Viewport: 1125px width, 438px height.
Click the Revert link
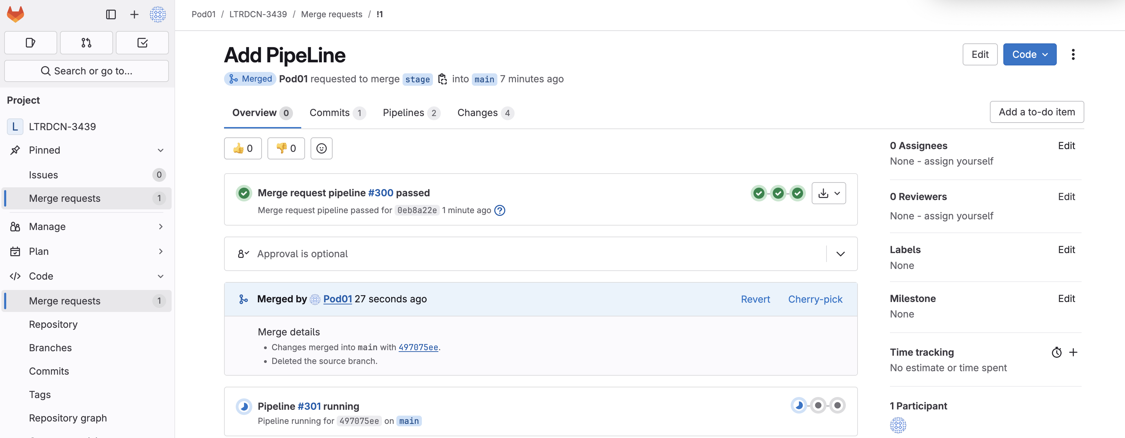click(x=755, y=299)
